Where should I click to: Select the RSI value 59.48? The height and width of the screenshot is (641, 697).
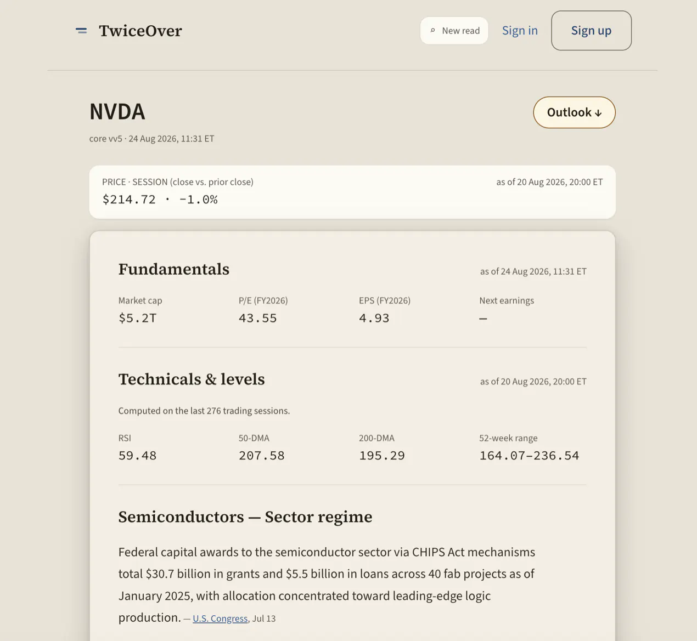click(138, 456)
